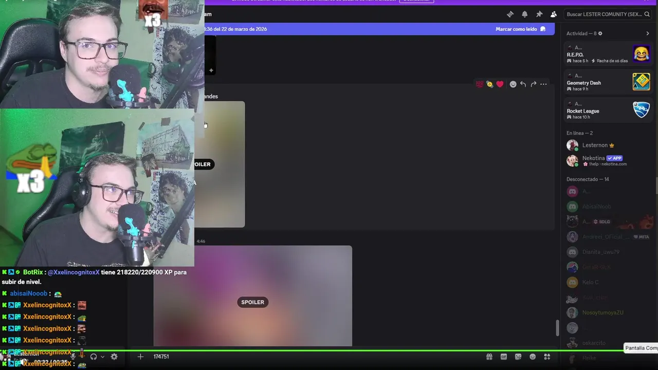The image size is (658, 370).
Task: Select offline member AbisalNoob
Action: point(608,207)
